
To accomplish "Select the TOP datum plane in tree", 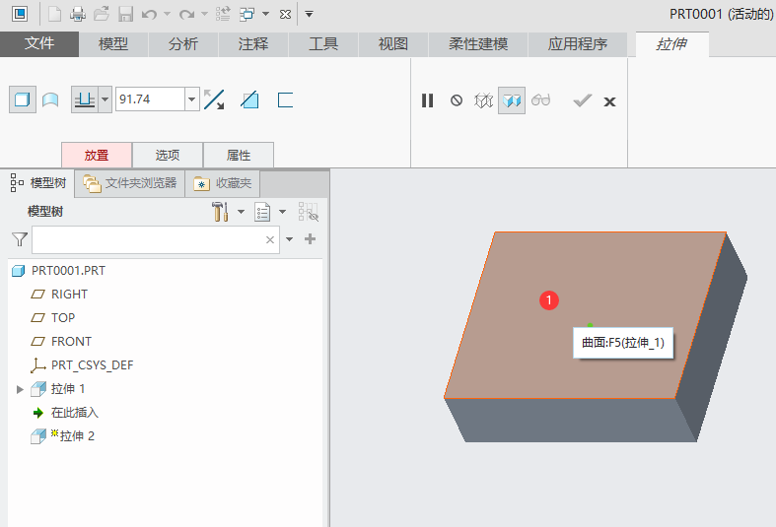I will [x=63, y=318].
